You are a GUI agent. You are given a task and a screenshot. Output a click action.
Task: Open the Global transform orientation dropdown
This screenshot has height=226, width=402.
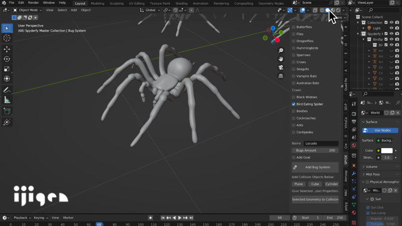click(150, 10)
